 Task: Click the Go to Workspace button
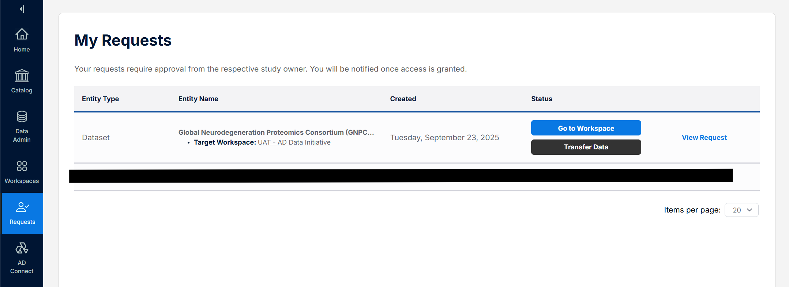point(586,128)
